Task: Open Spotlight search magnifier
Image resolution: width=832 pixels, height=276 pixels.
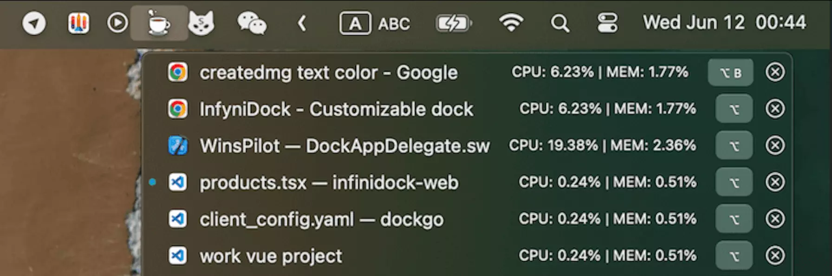Action: 560,23
